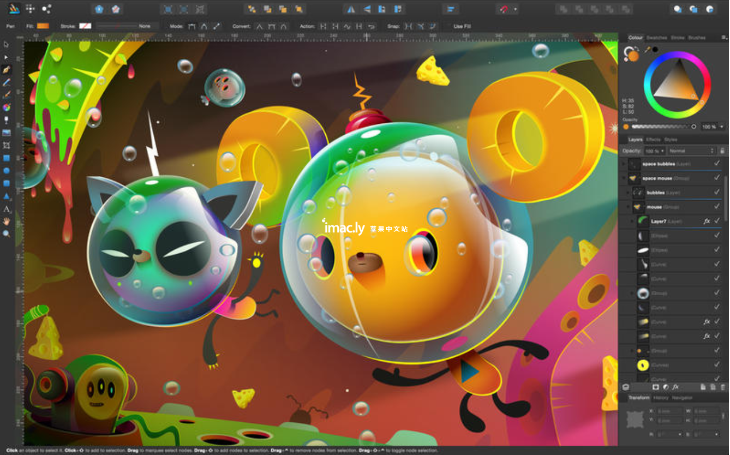The image size is (730, 455).
Task: Switch to the Brushes tab
Action: [x=697, y=38]
